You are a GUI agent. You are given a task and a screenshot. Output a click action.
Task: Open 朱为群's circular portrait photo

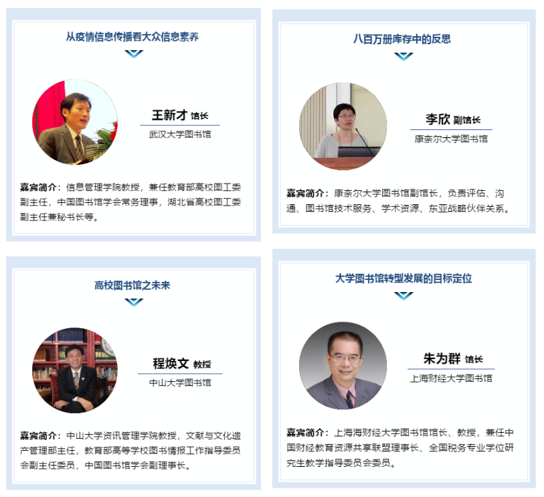click(x=343, y=366)
